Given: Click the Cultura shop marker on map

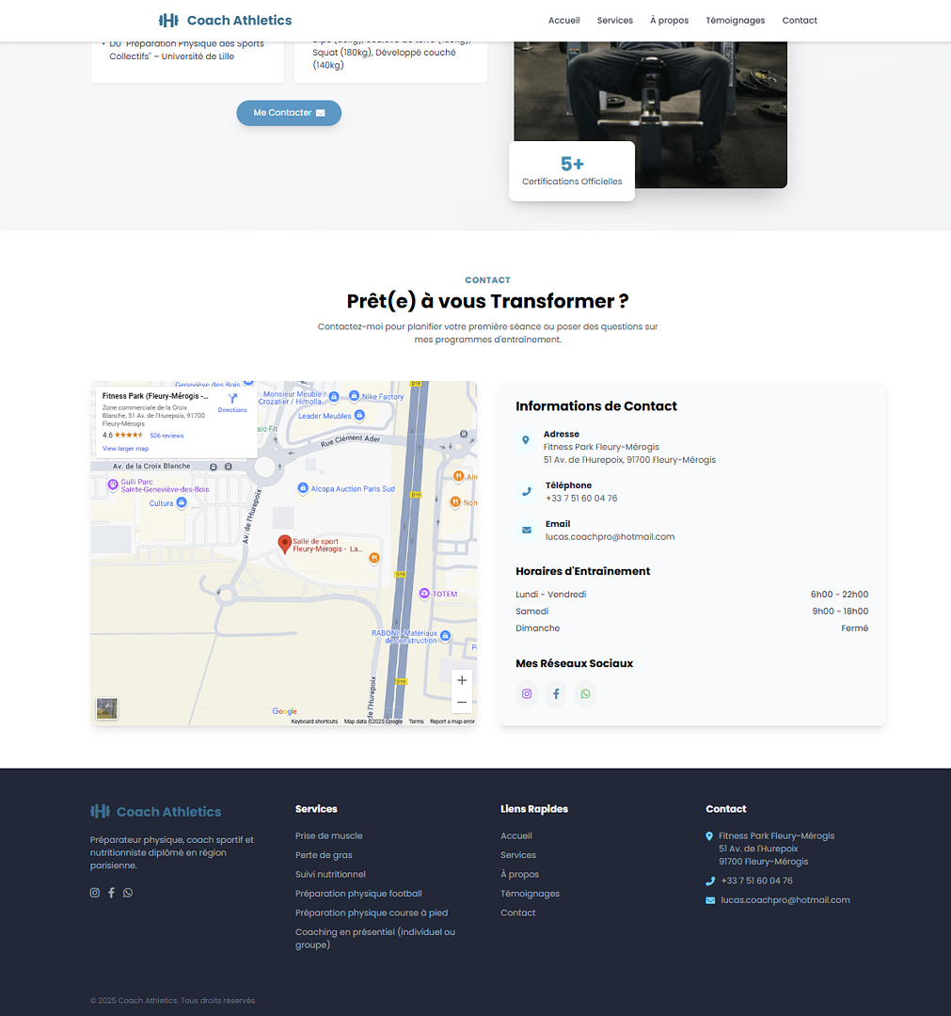Looking at the screenshot, I should pos(182,502).
